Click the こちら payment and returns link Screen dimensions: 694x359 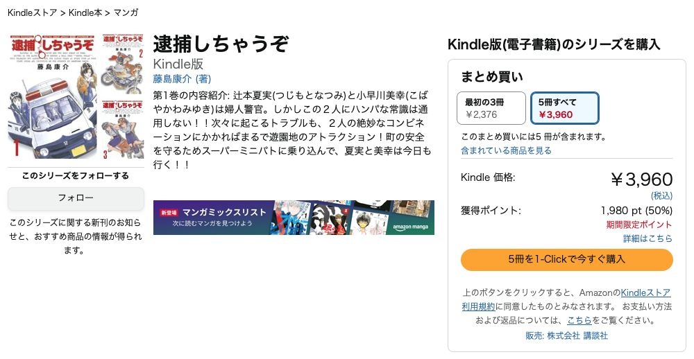point(579,320)
